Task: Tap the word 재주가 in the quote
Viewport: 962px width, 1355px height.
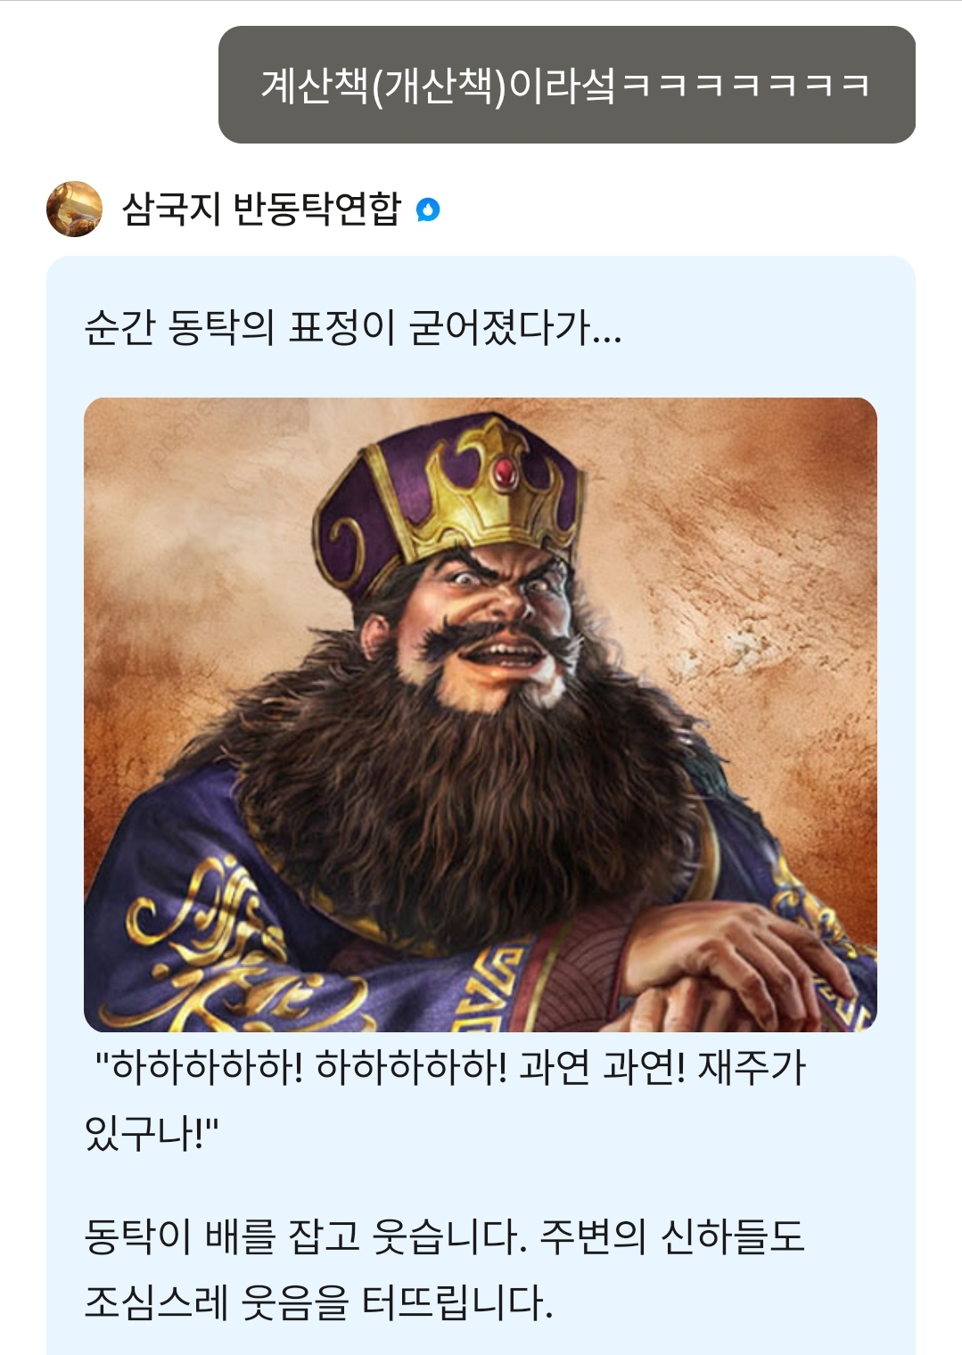Action: pyautogui.click(x=751, y=1067)
